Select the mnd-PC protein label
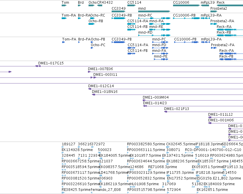The width and height of the screenshot is (243, 194). coord(159,39)
